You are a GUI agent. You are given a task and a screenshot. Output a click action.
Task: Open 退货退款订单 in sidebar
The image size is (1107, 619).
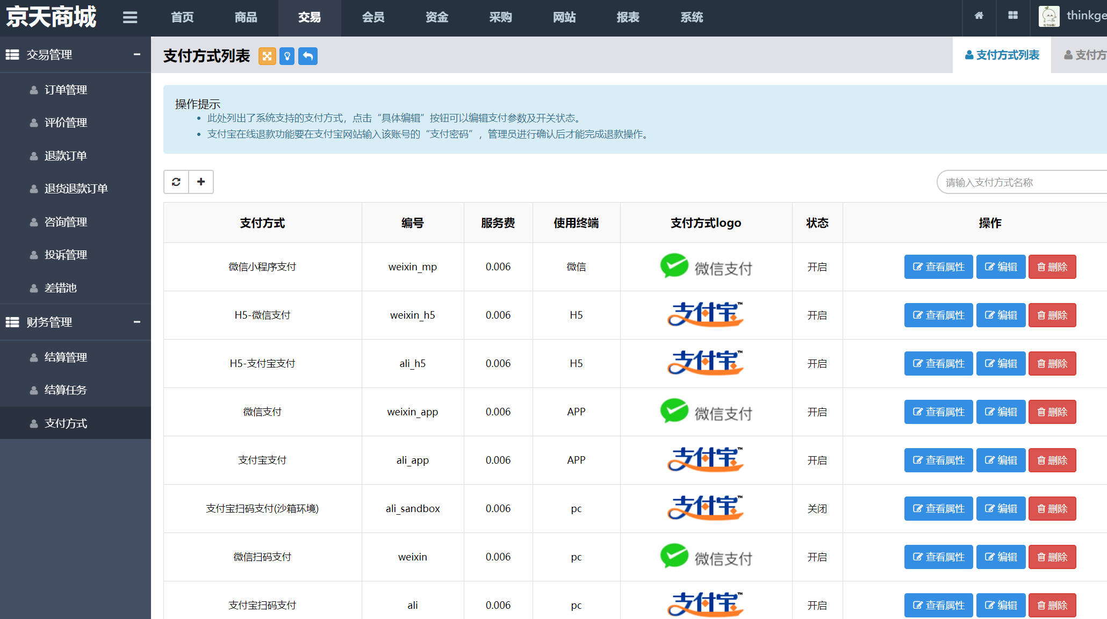(x=75, y=189)
